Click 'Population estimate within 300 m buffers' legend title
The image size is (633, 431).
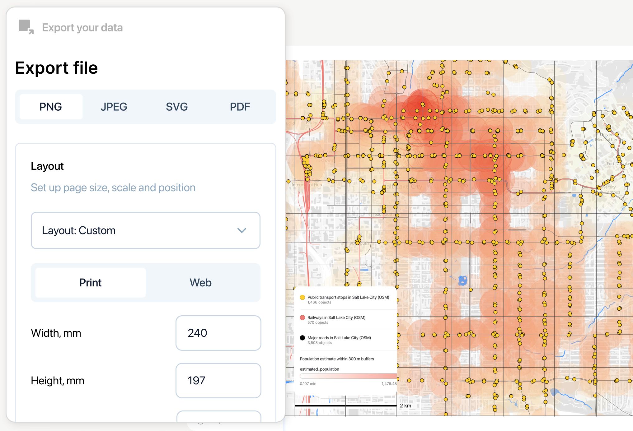click(x=337, y=359)
